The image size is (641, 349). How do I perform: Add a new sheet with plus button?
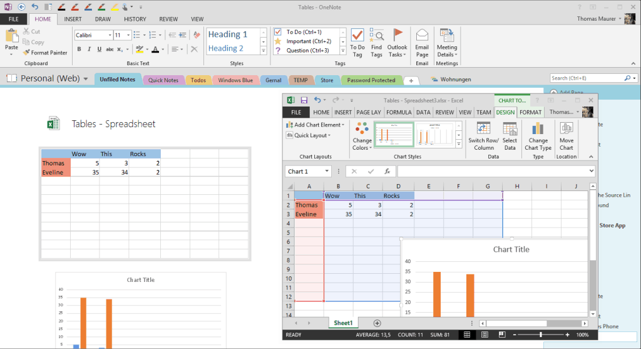(x=377, y=323)
